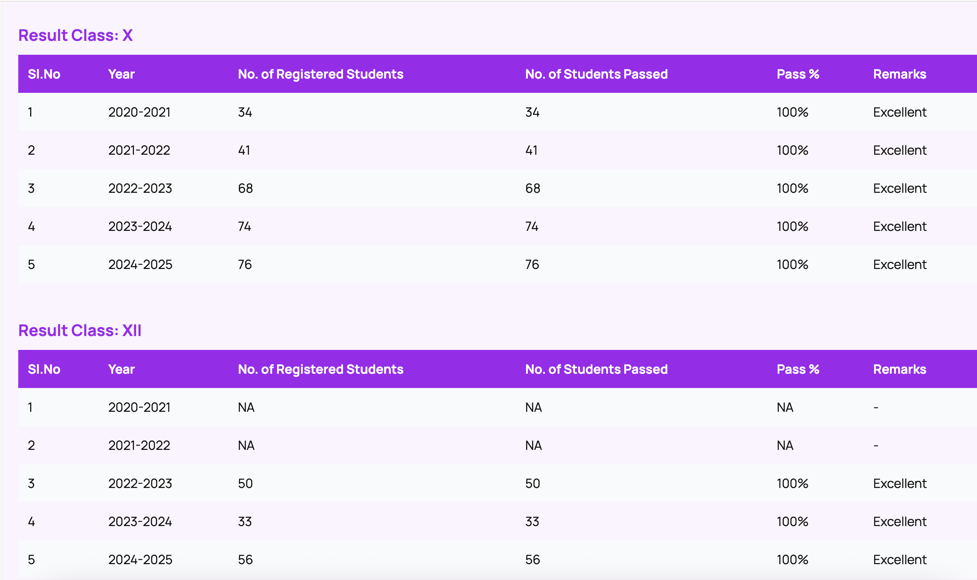Click 100% pass cell for Class XII 2022-2023

point(792,484)
